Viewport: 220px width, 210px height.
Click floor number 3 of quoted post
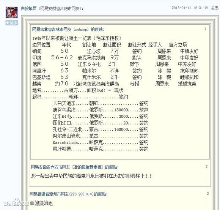[x=207, y=193]
